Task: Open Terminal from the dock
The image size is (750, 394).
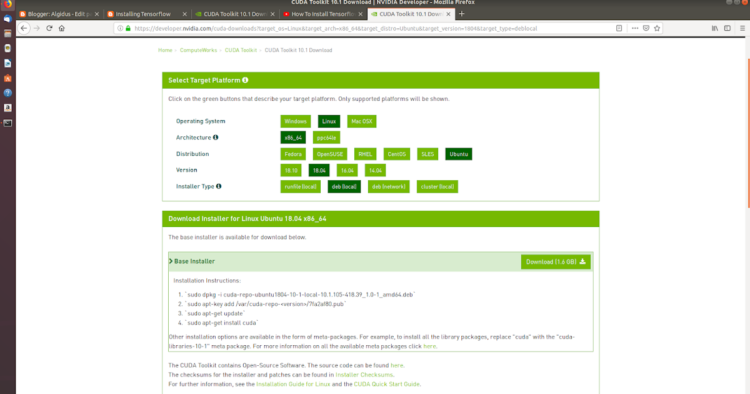Action: pos(7,123)
